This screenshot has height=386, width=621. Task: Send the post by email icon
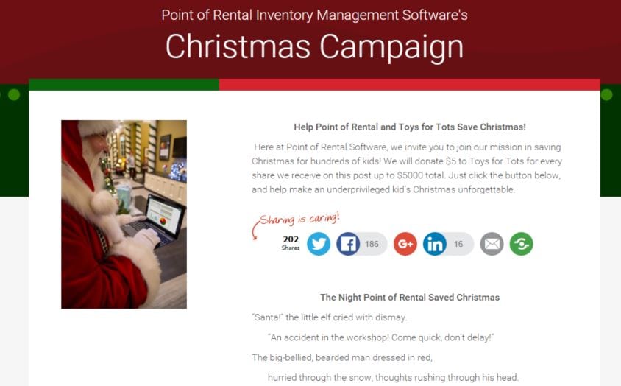[492, 244]
